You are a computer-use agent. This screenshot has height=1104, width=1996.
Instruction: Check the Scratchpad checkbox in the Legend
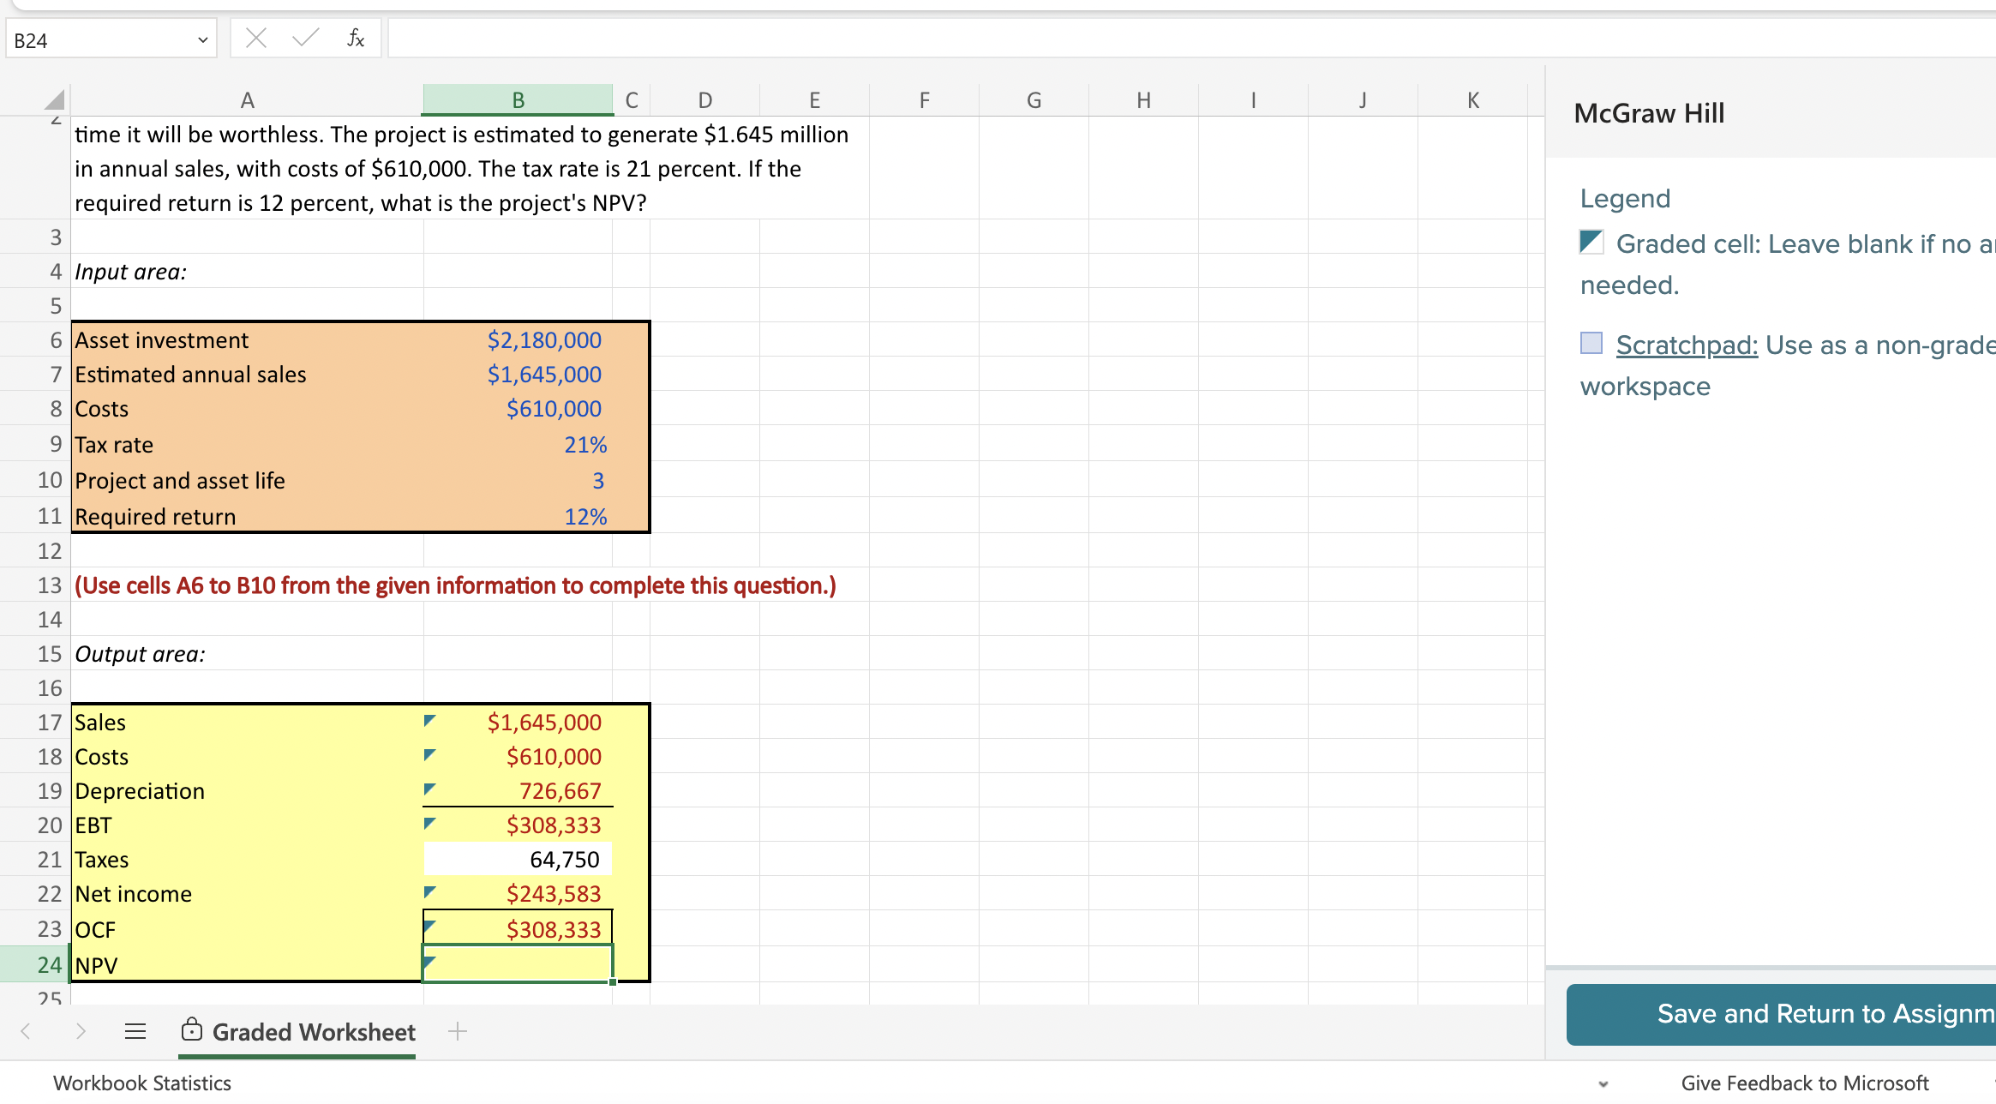[1590, 344]
